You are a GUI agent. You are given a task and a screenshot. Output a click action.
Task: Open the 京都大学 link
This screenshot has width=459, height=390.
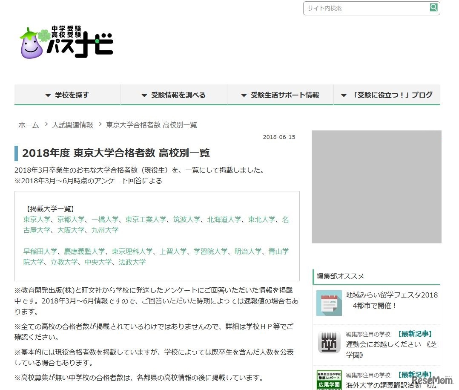coord(70,219)
